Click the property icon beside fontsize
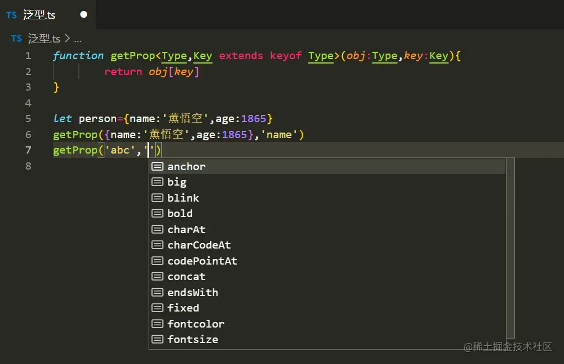Image resolution: width=564 pixels, height=364 pixels. coord(157,339)
